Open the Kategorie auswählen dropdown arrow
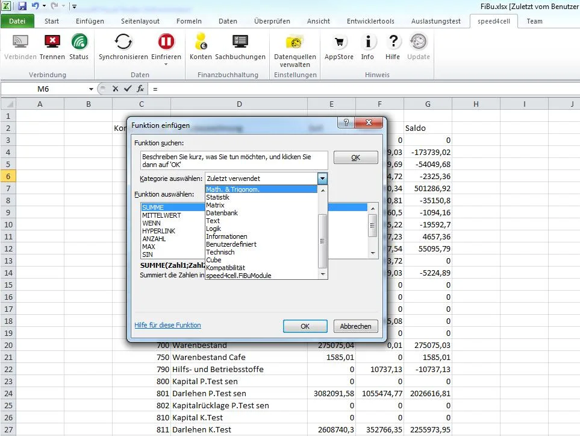 point(323,179)
